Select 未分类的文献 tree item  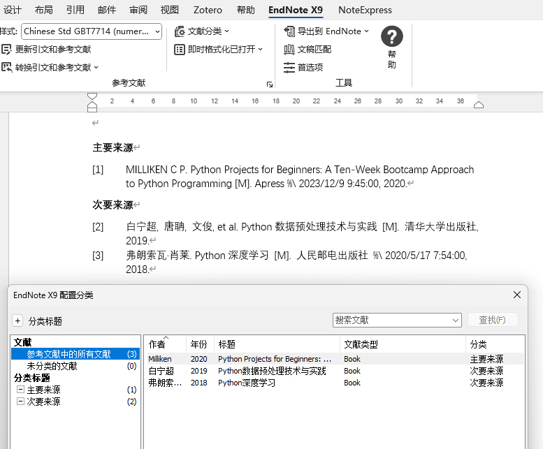[x=75, y=366]
